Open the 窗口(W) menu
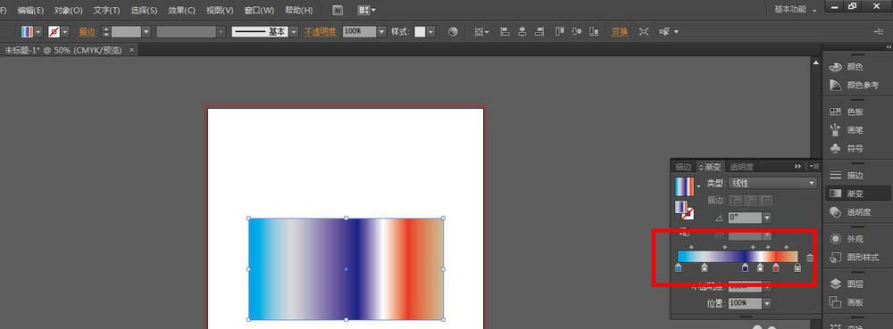The image size is (893, 329). [259, 10]
